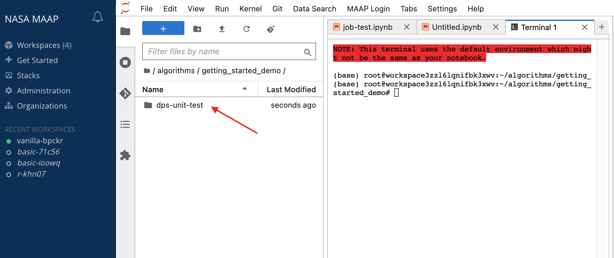Open the Git menu
Viewport: 614px width, 258px height.
click(x=277, y=9)
